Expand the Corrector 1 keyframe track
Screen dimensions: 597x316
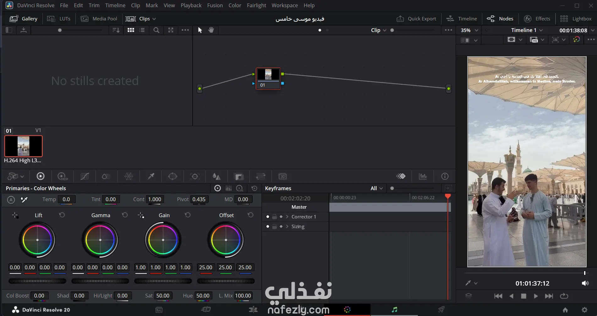click(287, 217)
